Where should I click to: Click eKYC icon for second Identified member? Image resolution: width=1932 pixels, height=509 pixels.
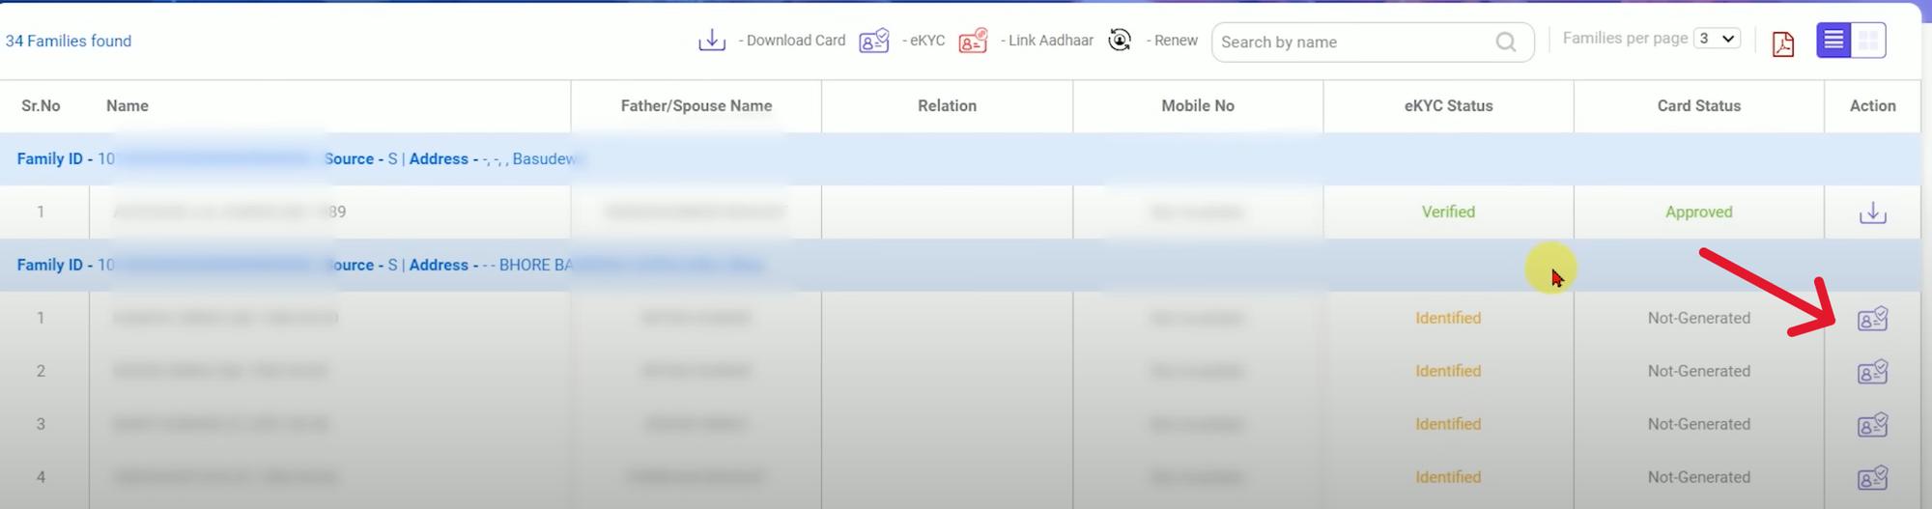[x=1872, y=372]
